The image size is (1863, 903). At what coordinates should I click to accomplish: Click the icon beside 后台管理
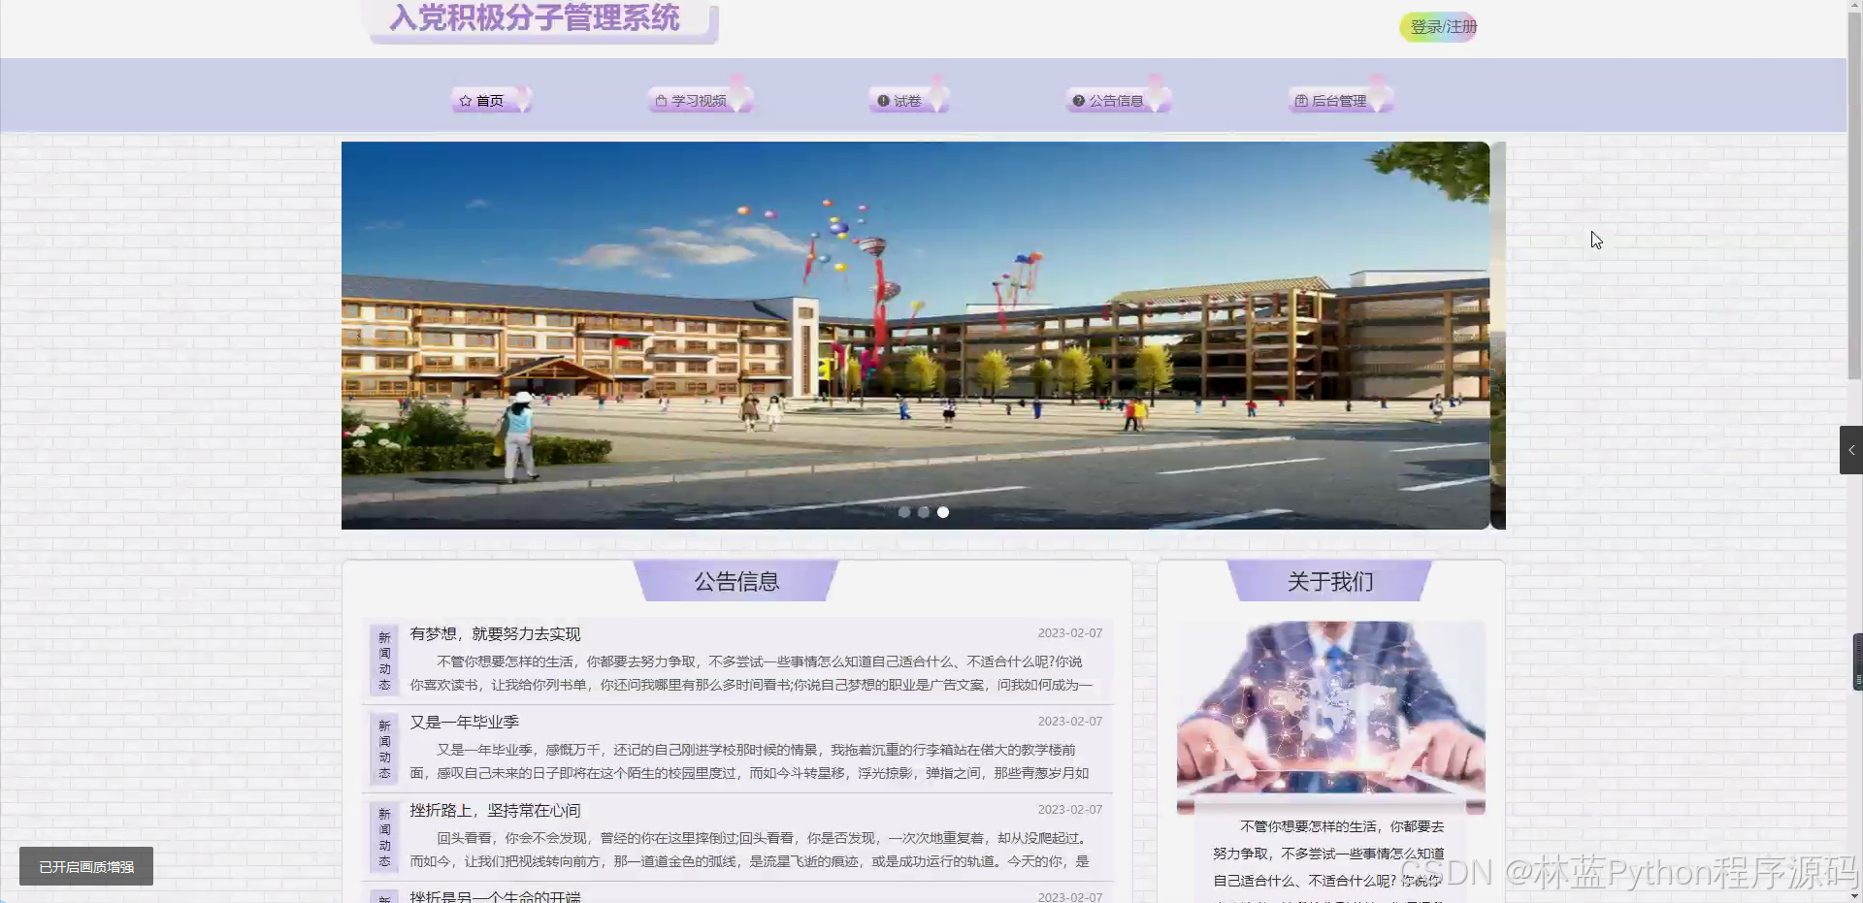tap(1302, 101)
